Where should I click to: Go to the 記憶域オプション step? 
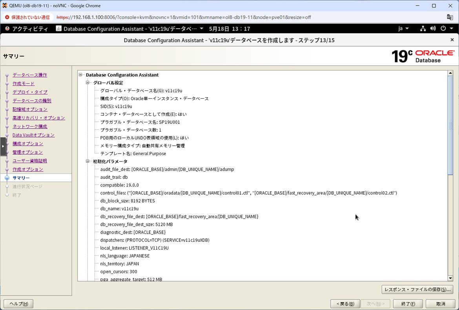[30, 109]
